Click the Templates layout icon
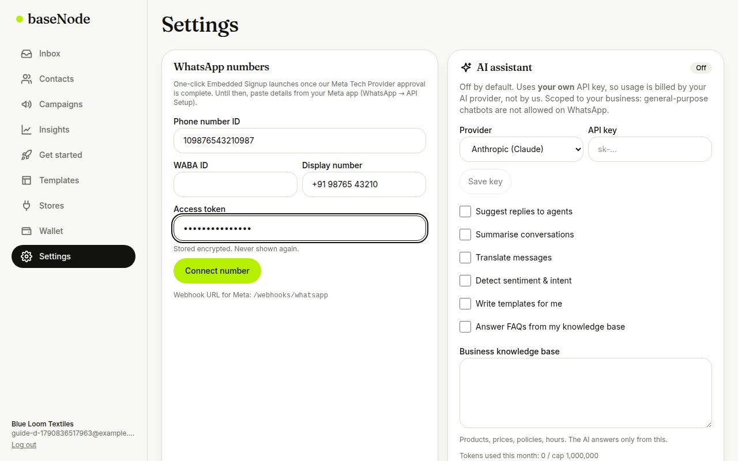Screen dimensions: 738x461 [x=27, y=180]
